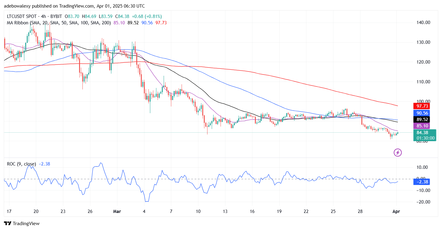442x230 pixels.
Task: Click the 25 date label on time axis
Action: (x=333, y=211)
